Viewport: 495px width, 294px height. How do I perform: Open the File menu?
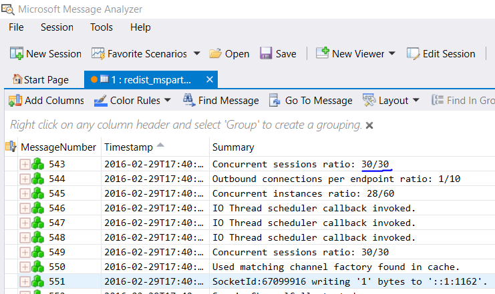16,27
